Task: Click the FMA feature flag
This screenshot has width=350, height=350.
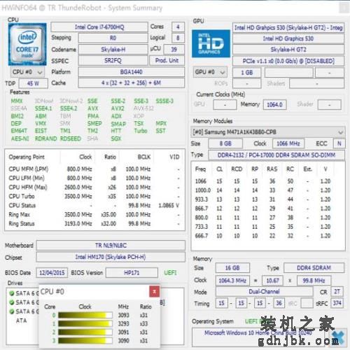Action: [93, 116]
